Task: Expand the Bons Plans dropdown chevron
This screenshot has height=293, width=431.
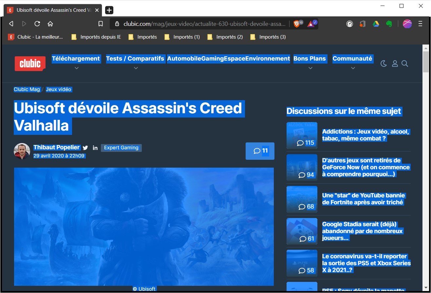Action: coord(310,68)
